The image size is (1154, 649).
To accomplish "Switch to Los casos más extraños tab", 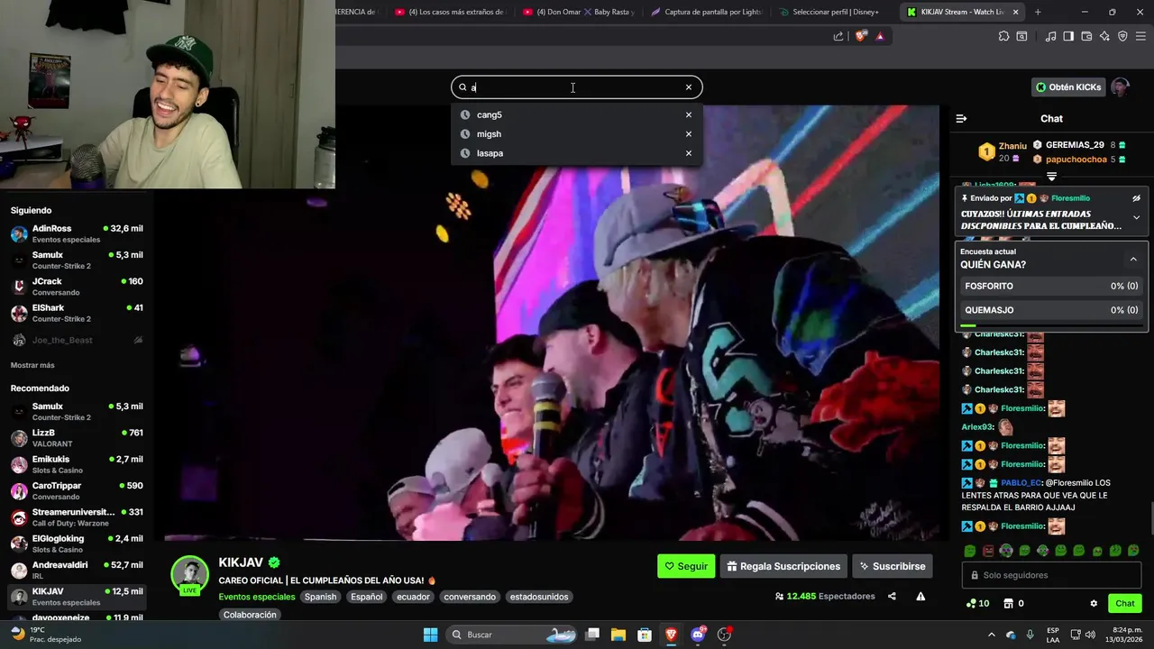I will point(450,12).
